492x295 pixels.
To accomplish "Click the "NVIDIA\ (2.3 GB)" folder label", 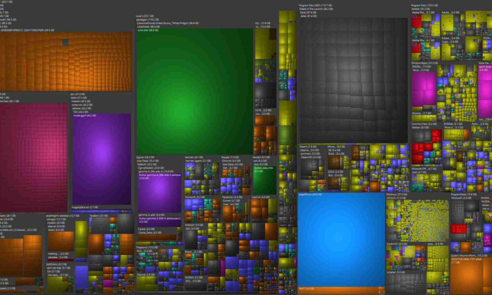I will (x=193, y=278).
